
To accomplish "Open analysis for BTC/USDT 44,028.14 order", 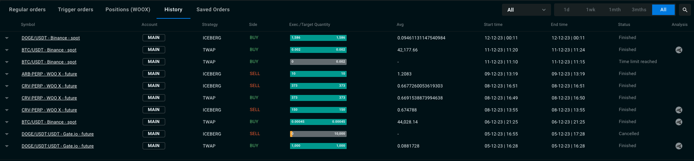I will 679,122.
